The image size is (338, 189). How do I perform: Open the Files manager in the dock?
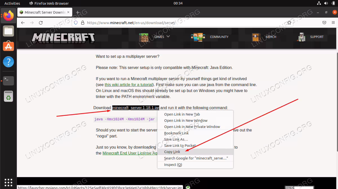click(8, 31)
